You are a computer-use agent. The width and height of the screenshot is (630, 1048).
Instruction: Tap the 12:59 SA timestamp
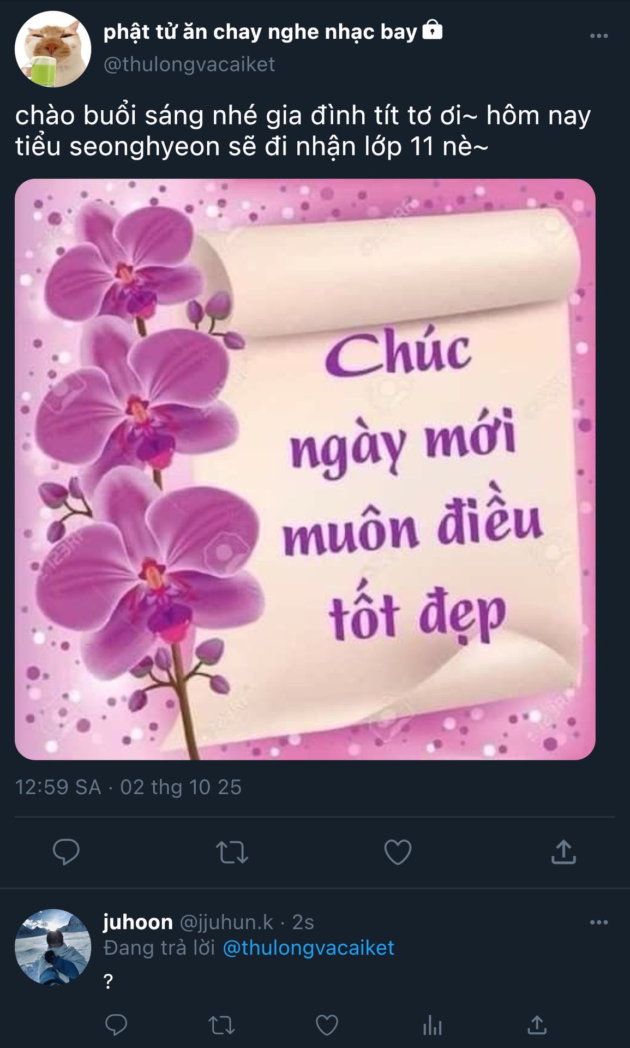(58, 787)
